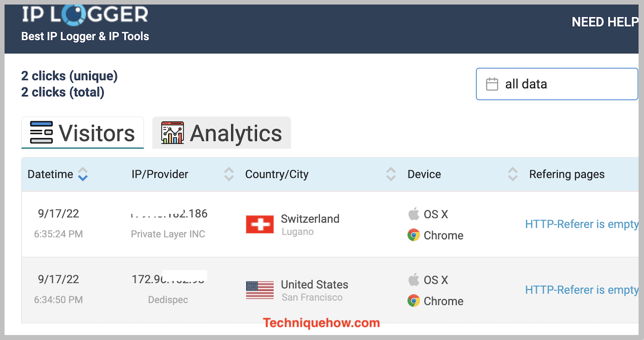The width and height of the screenshot is (644, 340).
Task: Sort by Device column arrows
Action: coord(513,174)
